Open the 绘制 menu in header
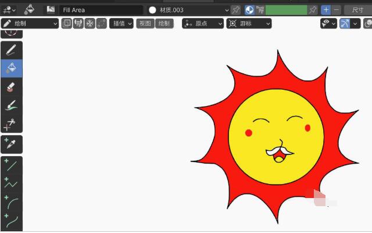Image resolution: width=372 pixels, height=233 pixels. pos(164,23)
